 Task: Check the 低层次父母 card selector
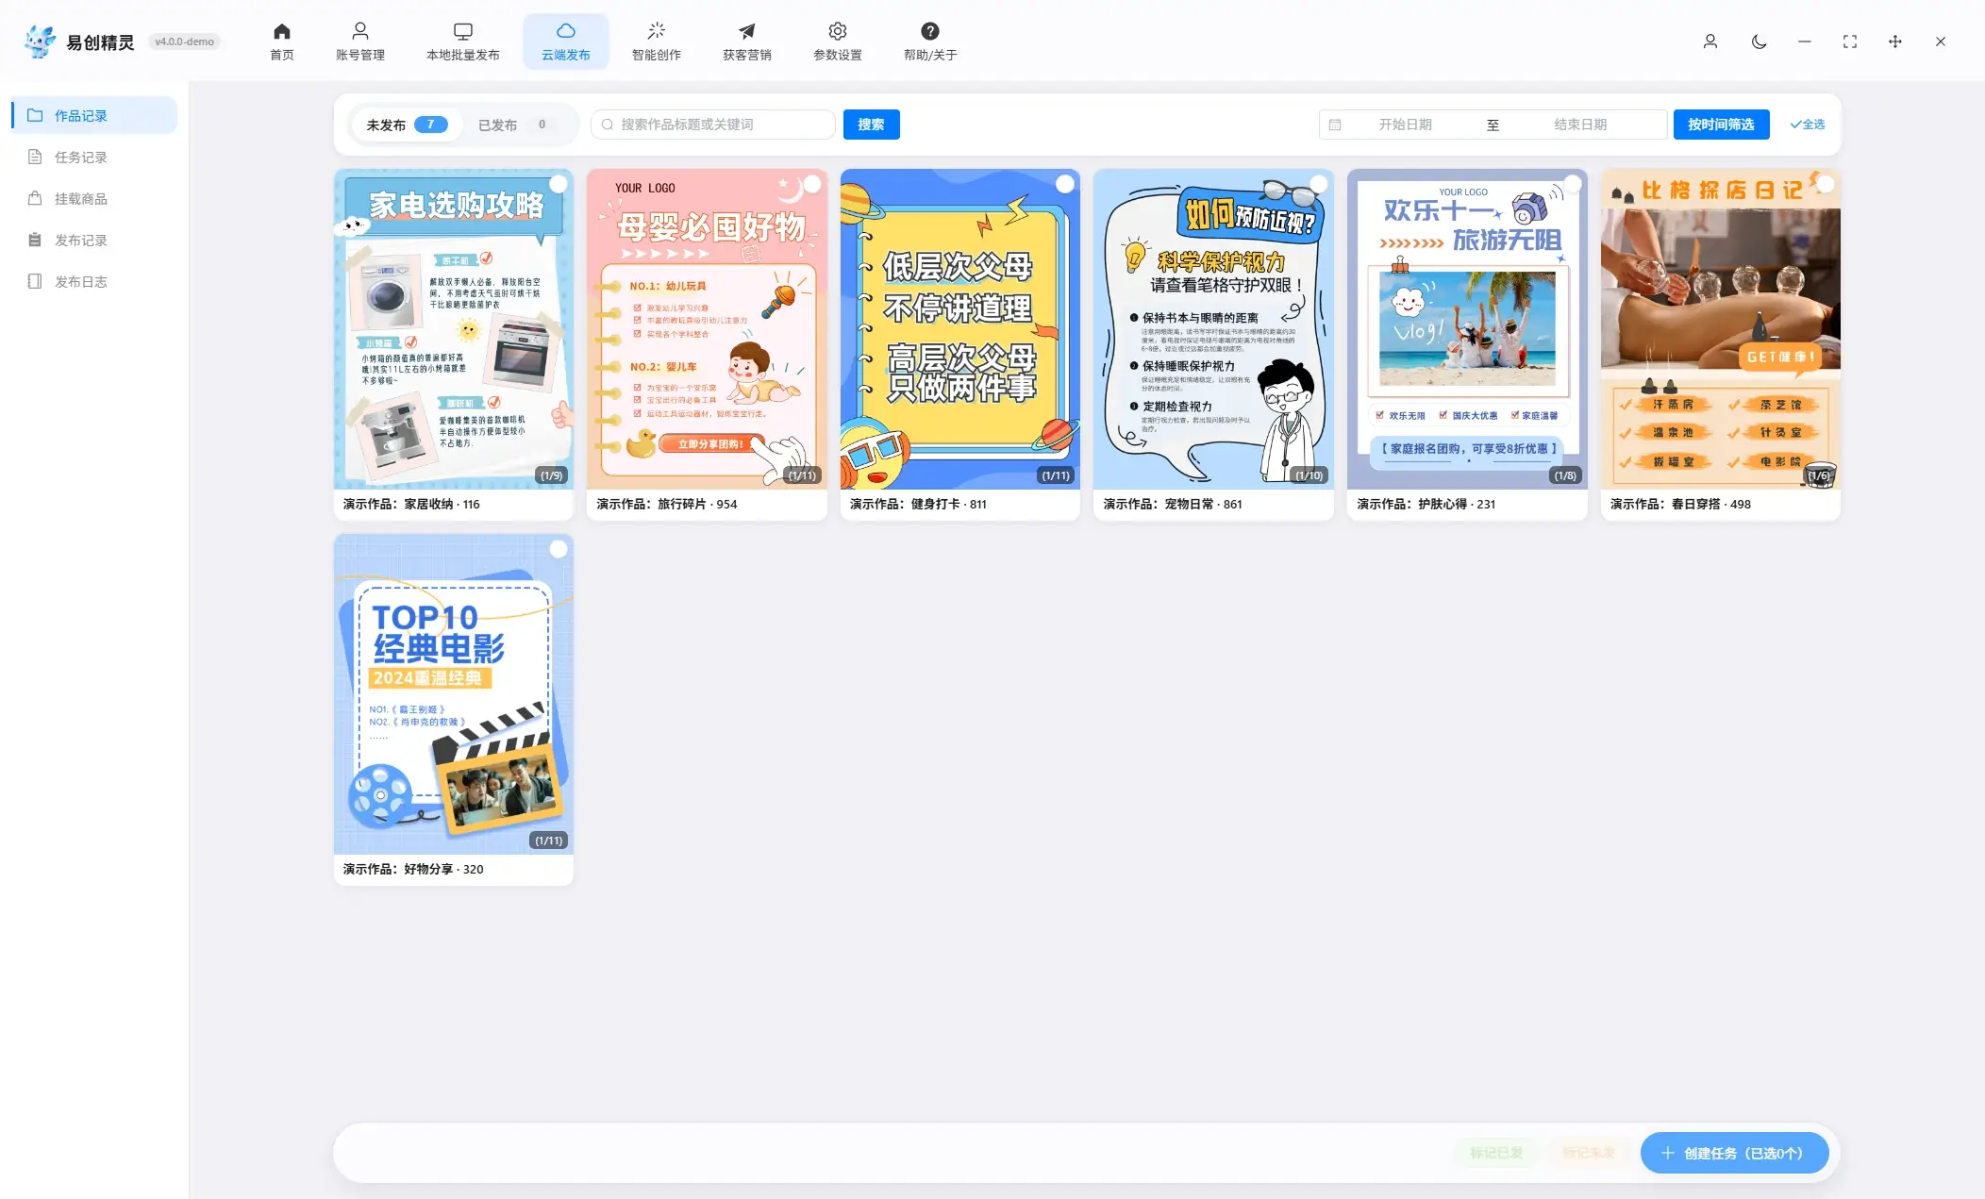(1065, 184)
